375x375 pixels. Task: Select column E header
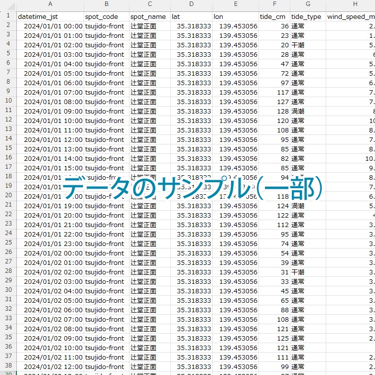[236, 4]
